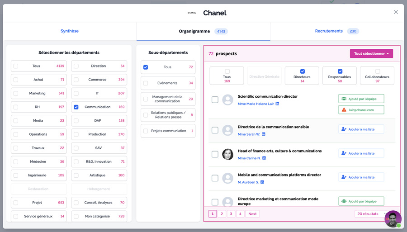
Task: Click Ajouté par l'équipe for Directrice marketing europe
Action: pos(361,201)
